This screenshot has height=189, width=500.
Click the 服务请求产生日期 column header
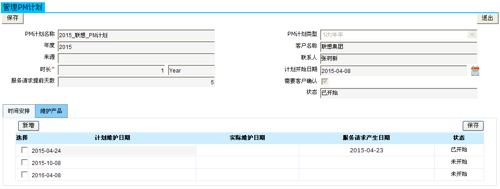(366, 138)
